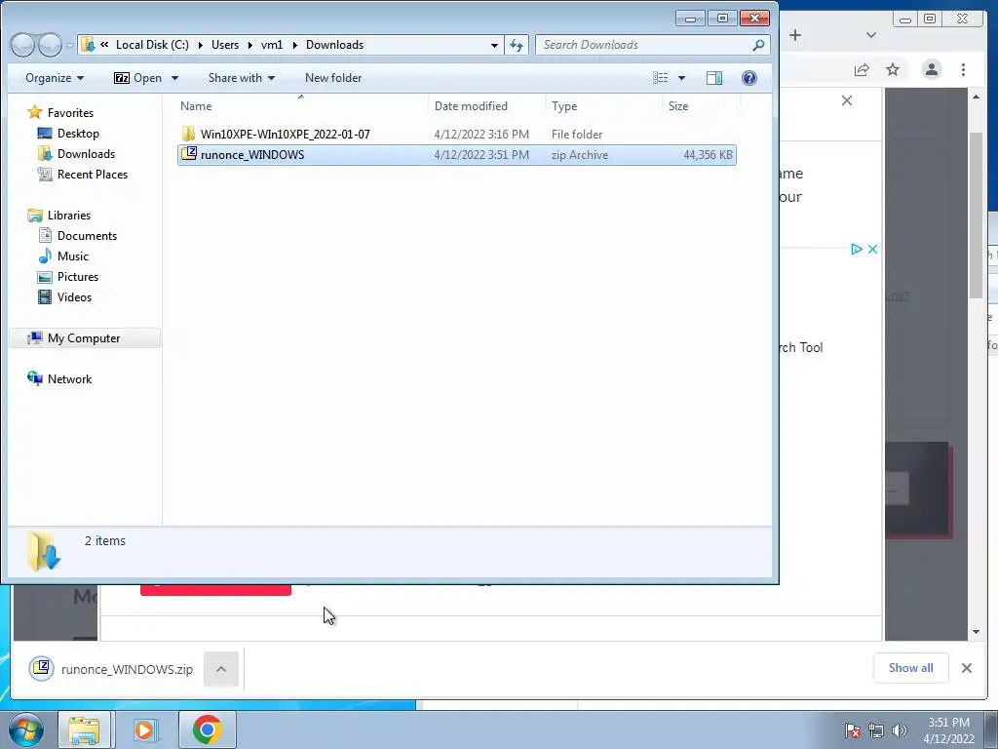
Task: Open the Organize menu
Action: (55, 78)
